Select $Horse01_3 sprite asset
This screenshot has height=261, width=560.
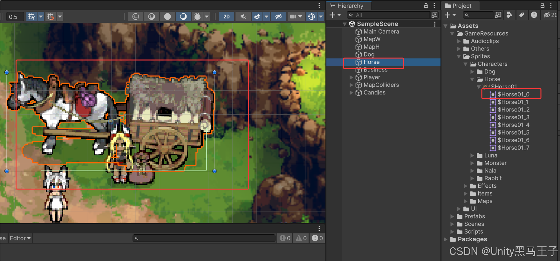click(513, 117)
